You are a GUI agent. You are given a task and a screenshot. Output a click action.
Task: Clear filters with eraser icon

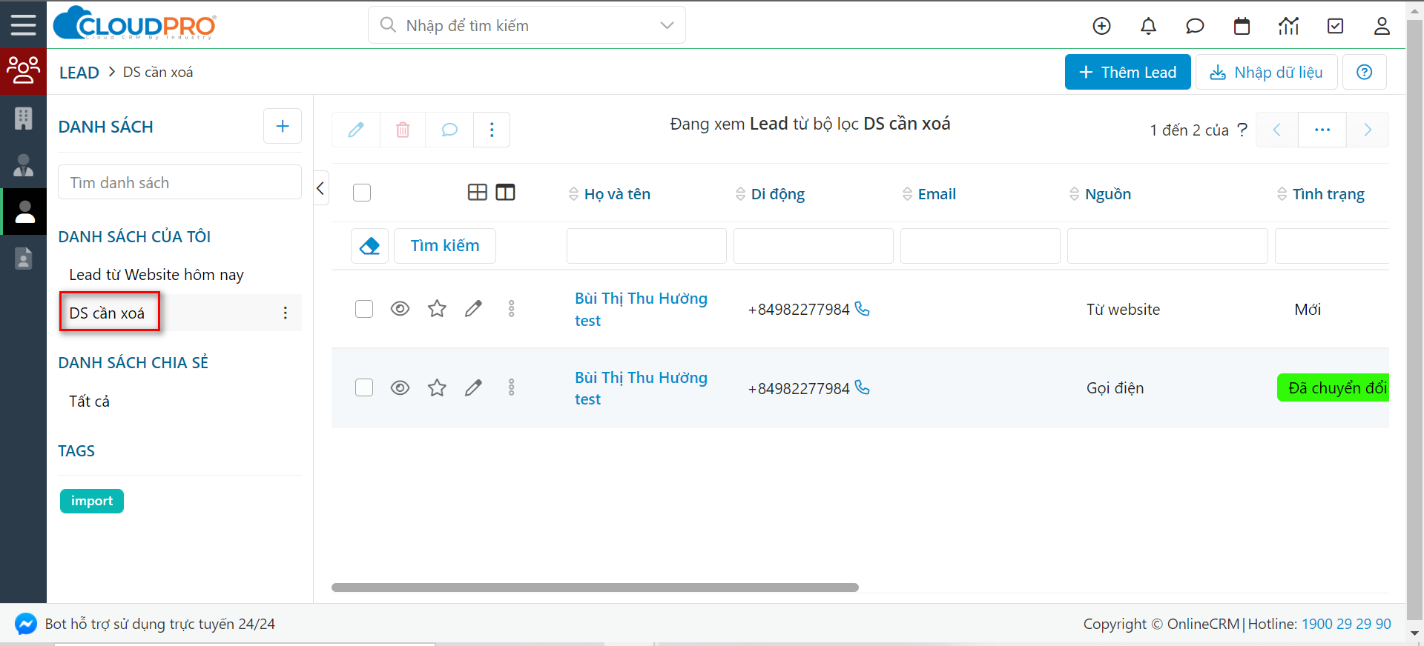coord(369,246)
